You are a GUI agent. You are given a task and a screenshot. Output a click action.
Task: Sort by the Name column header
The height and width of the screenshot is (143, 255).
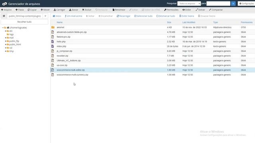click(59, 22)
